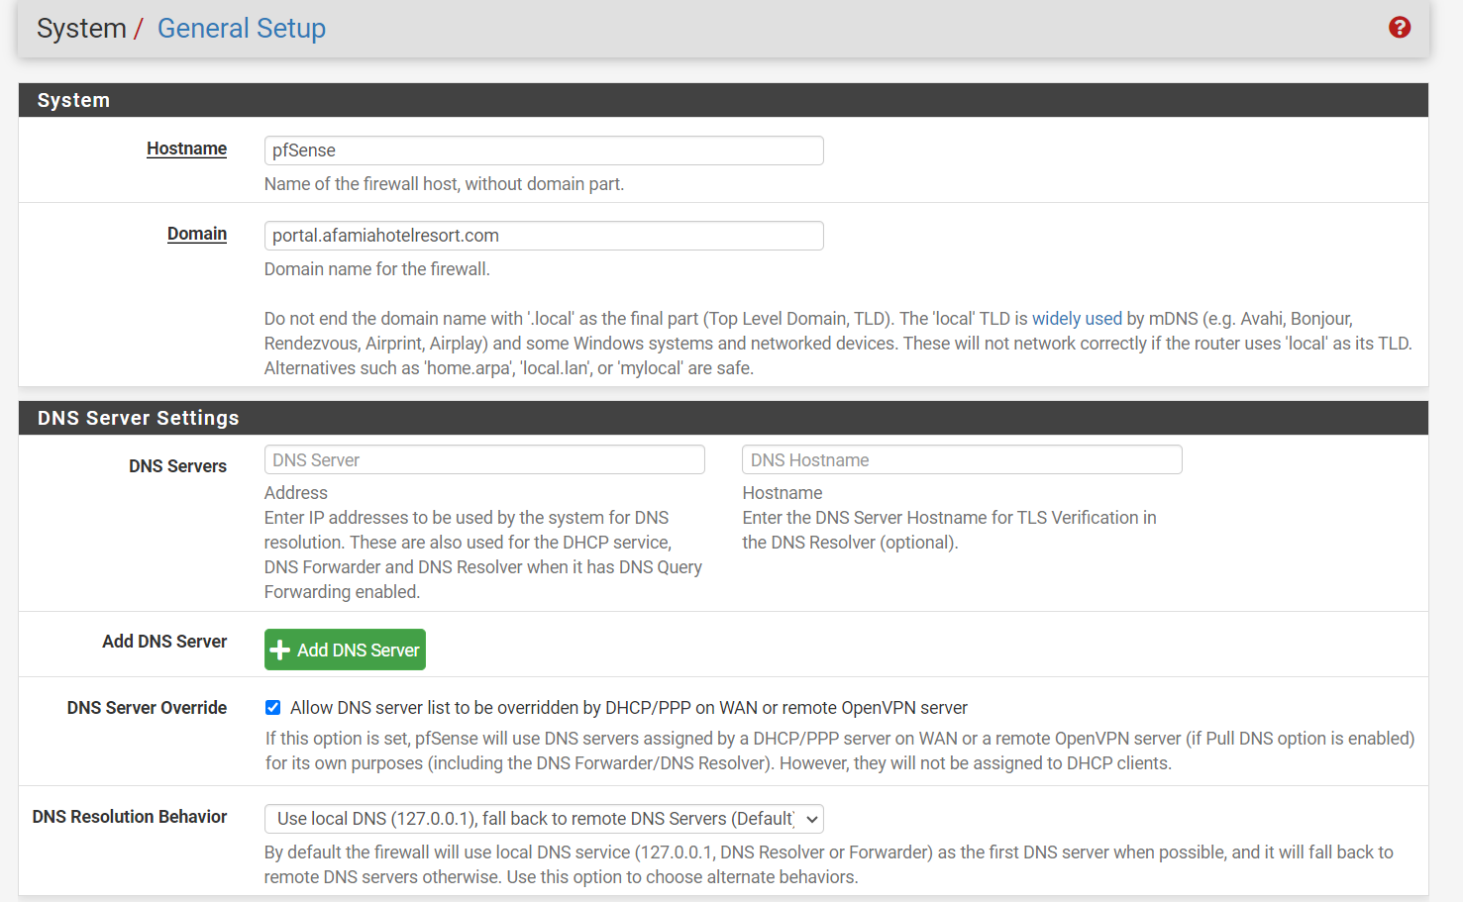
Task: Focus the Hostname field containing pfSense
Action: (x=544, y=150)
